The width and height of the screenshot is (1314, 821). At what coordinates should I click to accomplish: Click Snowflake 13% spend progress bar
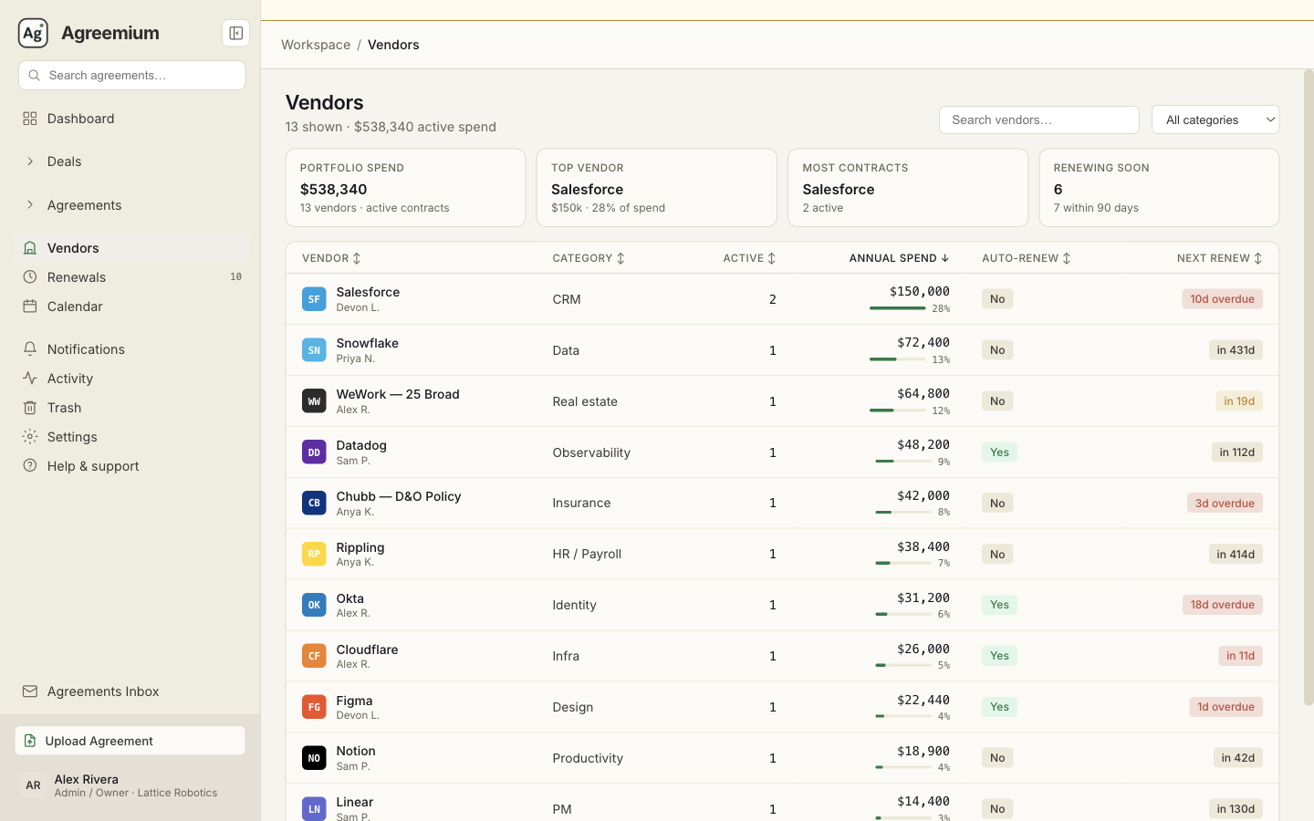tap(898, 359)
